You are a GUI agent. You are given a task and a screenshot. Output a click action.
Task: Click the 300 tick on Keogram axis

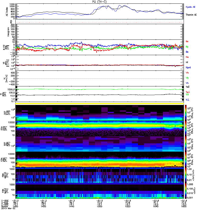point(13,25)
